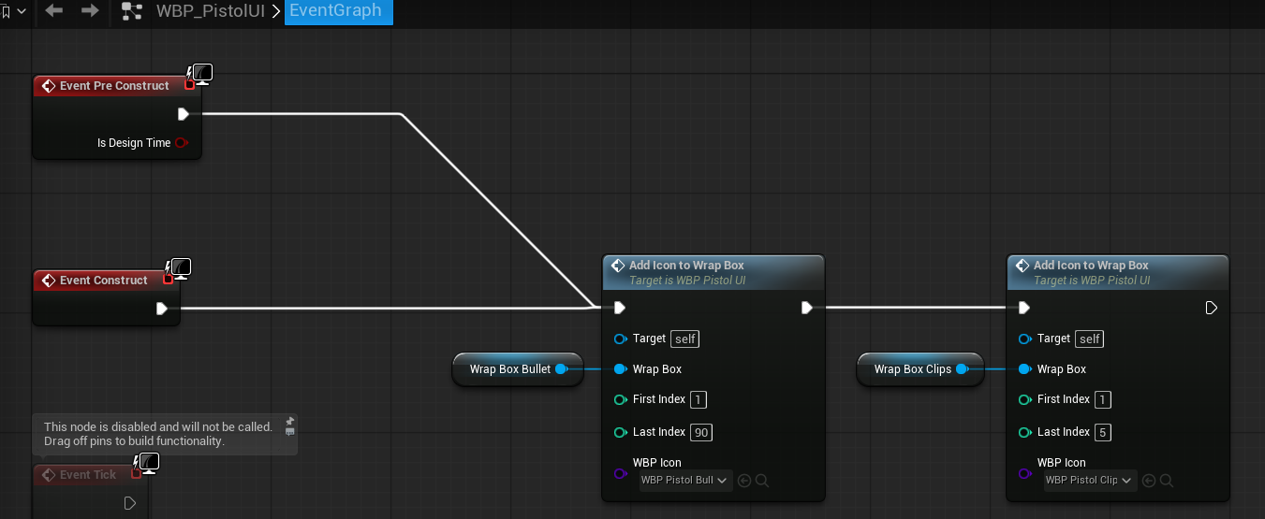Browse to WBP Pistol Bull asset with magnifier

coord(761,481)
